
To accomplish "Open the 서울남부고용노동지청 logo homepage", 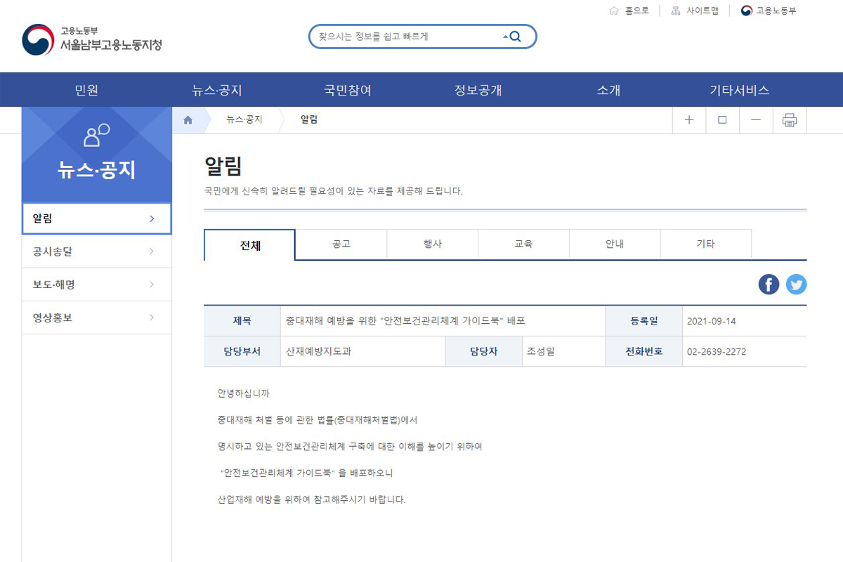I will [92, 39].
